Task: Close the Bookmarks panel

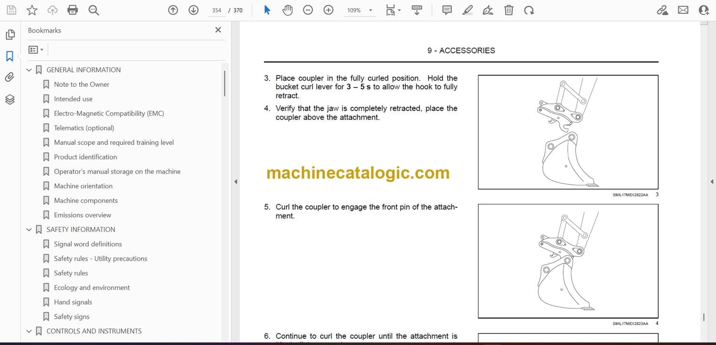Action: point(218,30)
